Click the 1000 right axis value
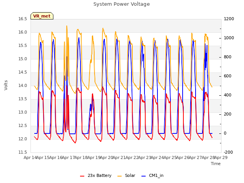This screenshot has width=244, height=183. (x=229, y=38)
